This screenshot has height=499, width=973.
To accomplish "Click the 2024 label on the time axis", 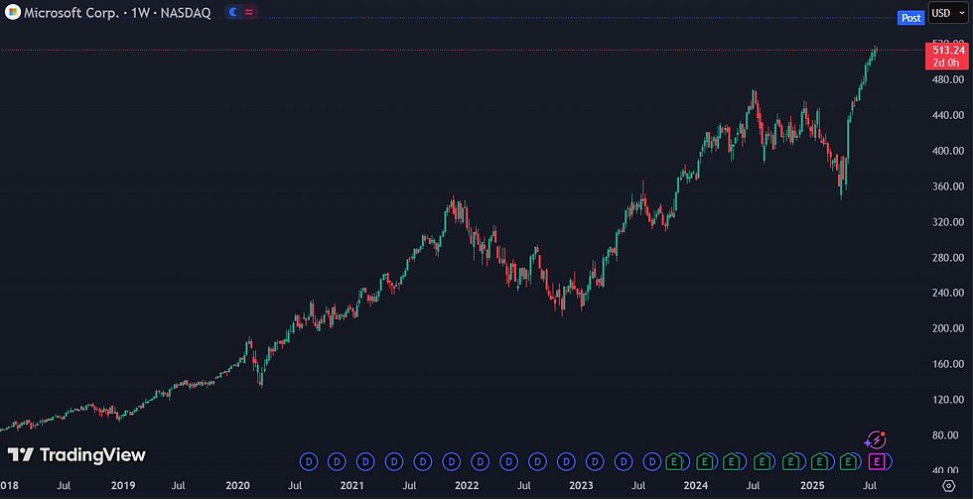I will click(697, 485).
